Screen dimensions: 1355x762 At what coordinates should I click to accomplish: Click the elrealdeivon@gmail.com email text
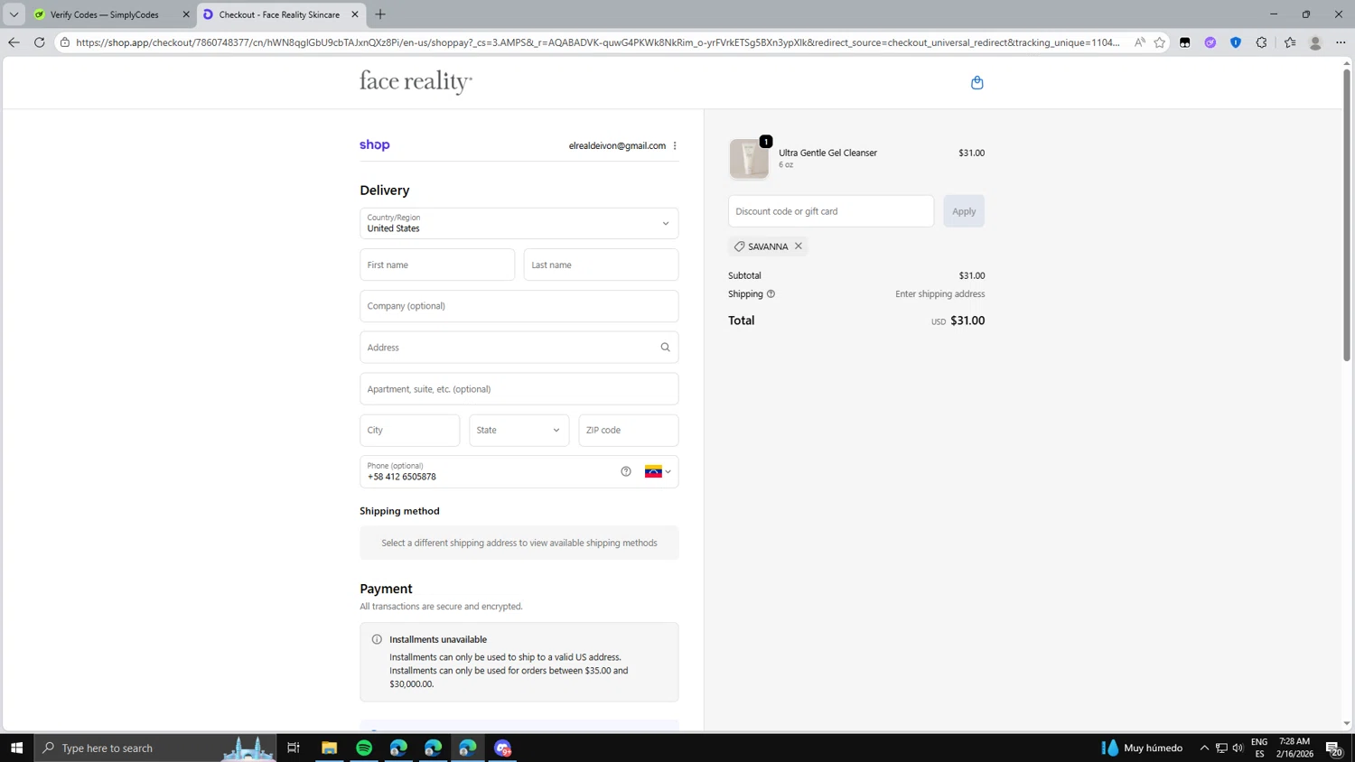[x=617, y=145]
